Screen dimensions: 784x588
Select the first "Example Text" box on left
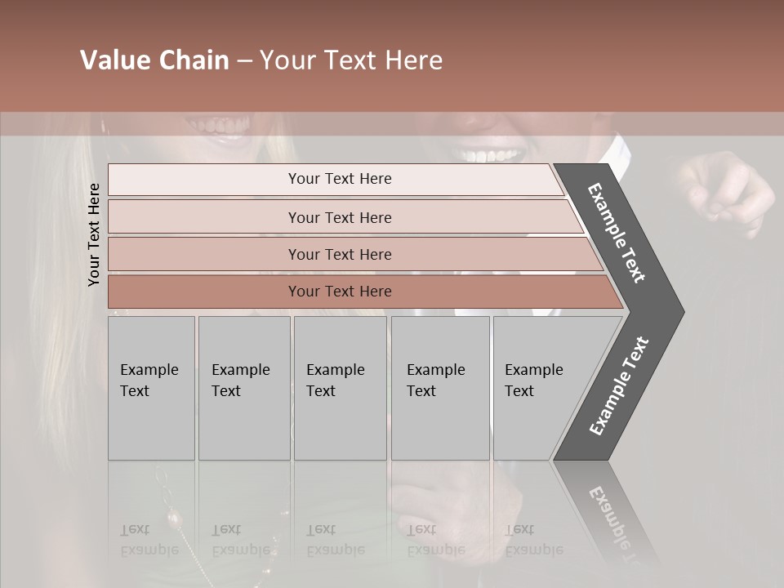click(x=151, y=388)
